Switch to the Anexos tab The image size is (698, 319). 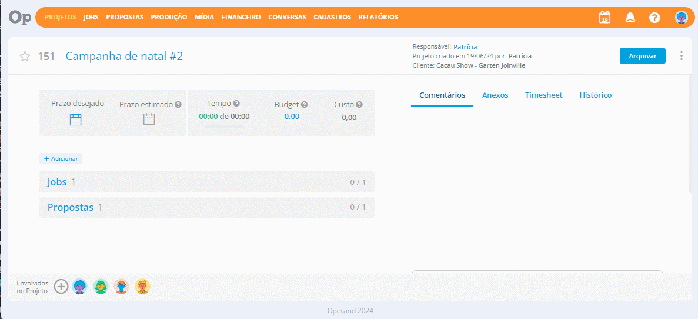coord(495,95)
